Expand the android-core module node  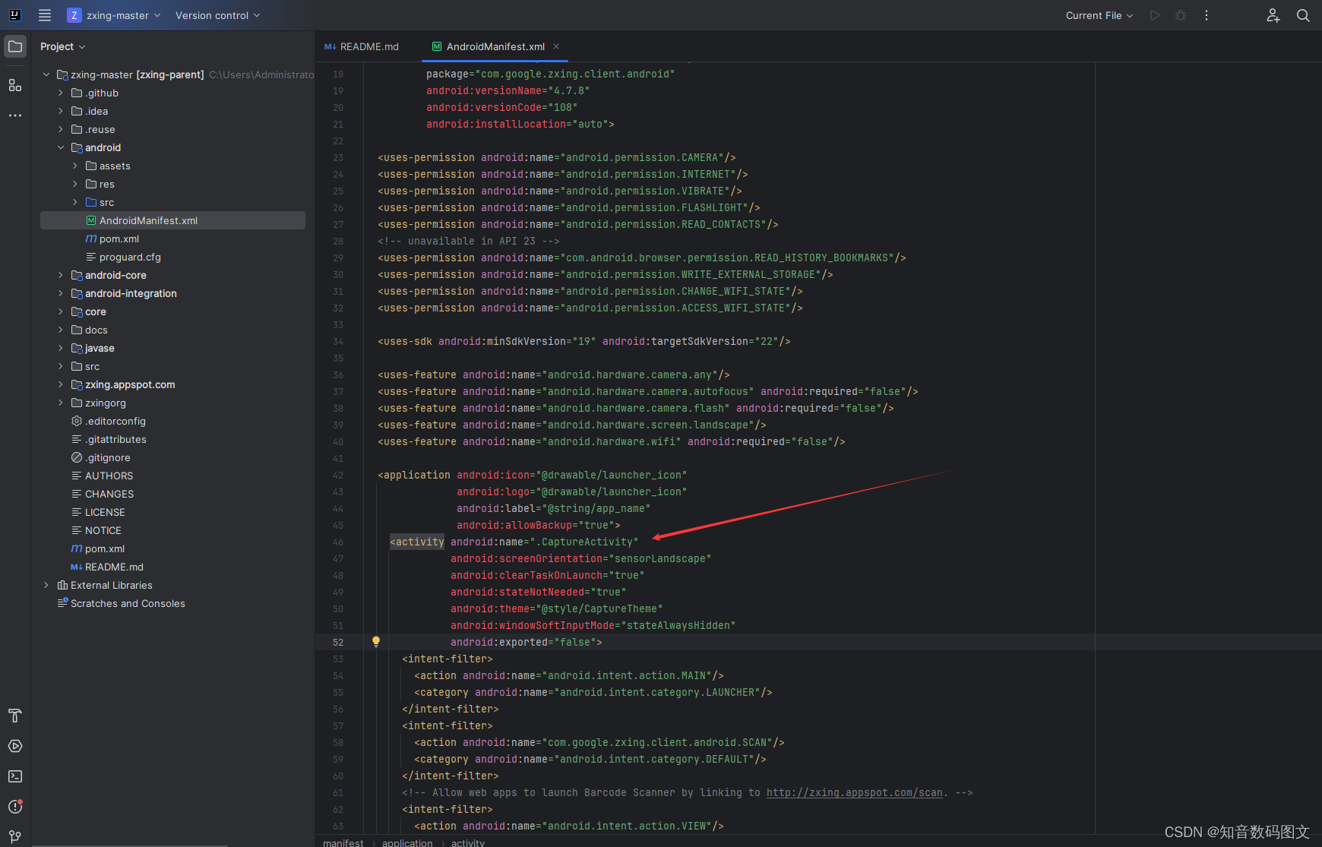point(61,275)
